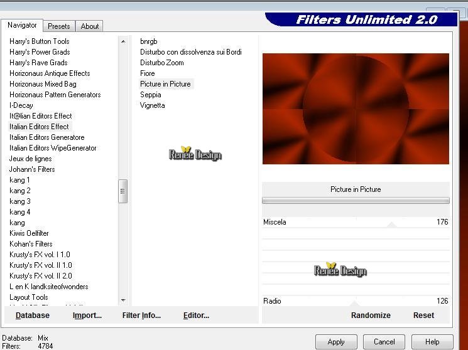Image resolution: width=468 pixels, height=350 pixels.
Task: Select Layout Tools category
Action: tap(29, 297)
